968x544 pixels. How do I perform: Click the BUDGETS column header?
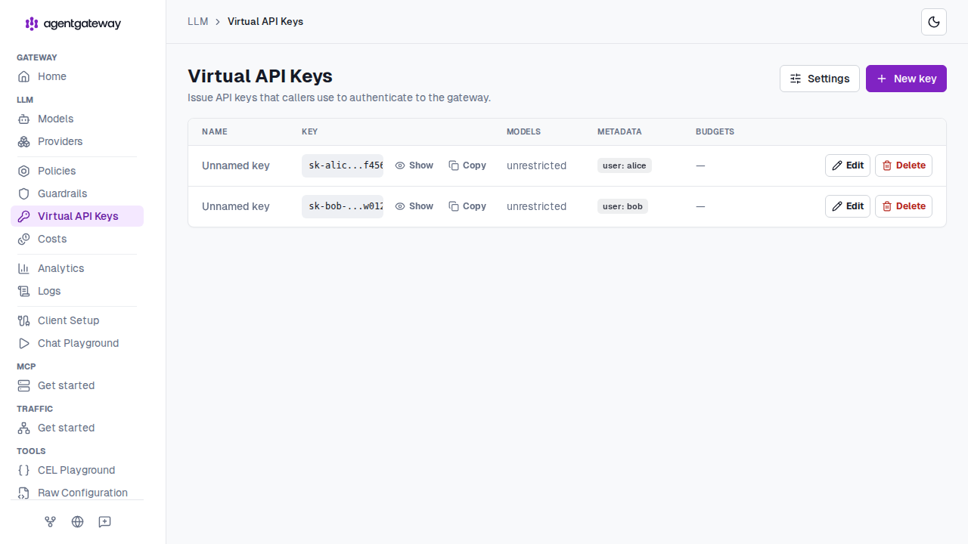click(715, 131)
